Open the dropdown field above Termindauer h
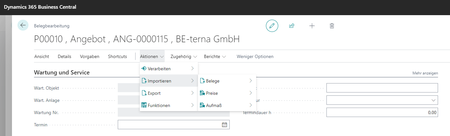Image resolution: width=450 pixels, height=136 pixels. (382, 100)
